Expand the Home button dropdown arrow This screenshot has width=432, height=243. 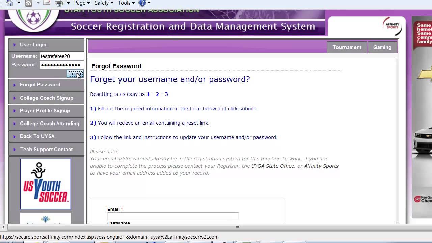tap(19, 3)
